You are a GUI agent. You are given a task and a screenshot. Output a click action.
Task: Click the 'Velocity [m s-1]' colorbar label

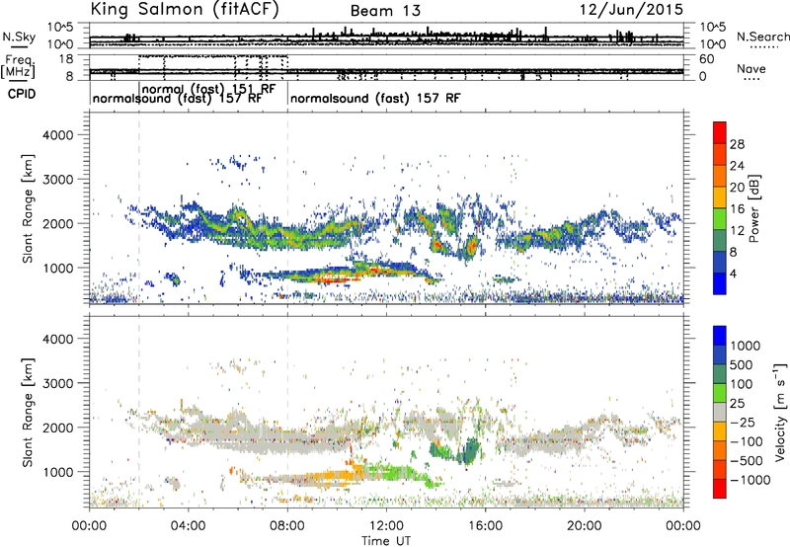[779, 412]
